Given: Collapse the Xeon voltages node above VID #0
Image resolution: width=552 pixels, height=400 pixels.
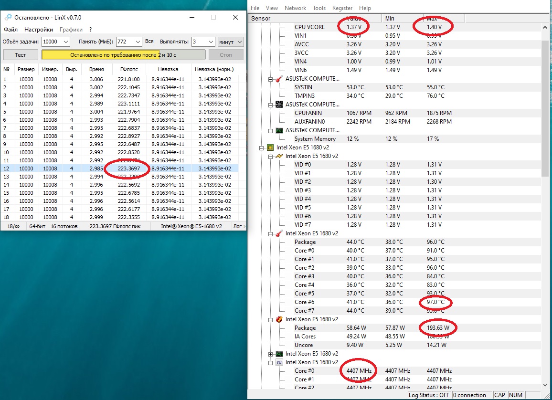Looking at the screenshot, I should click(270, 157).
